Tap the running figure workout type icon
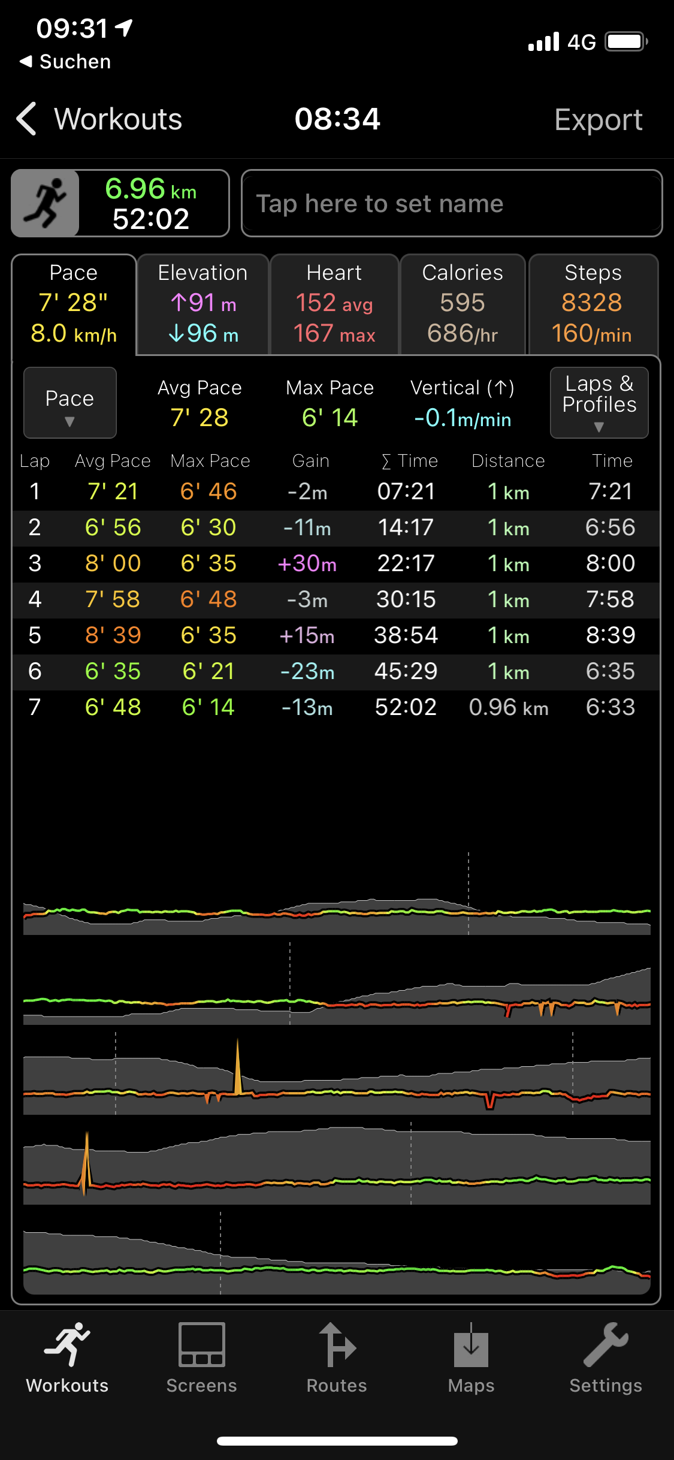This screenshot has height=1460, width=674. pos(46,203)
